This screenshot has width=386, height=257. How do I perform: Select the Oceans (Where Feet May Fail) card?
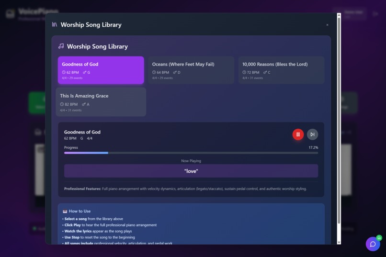[191, 70]
